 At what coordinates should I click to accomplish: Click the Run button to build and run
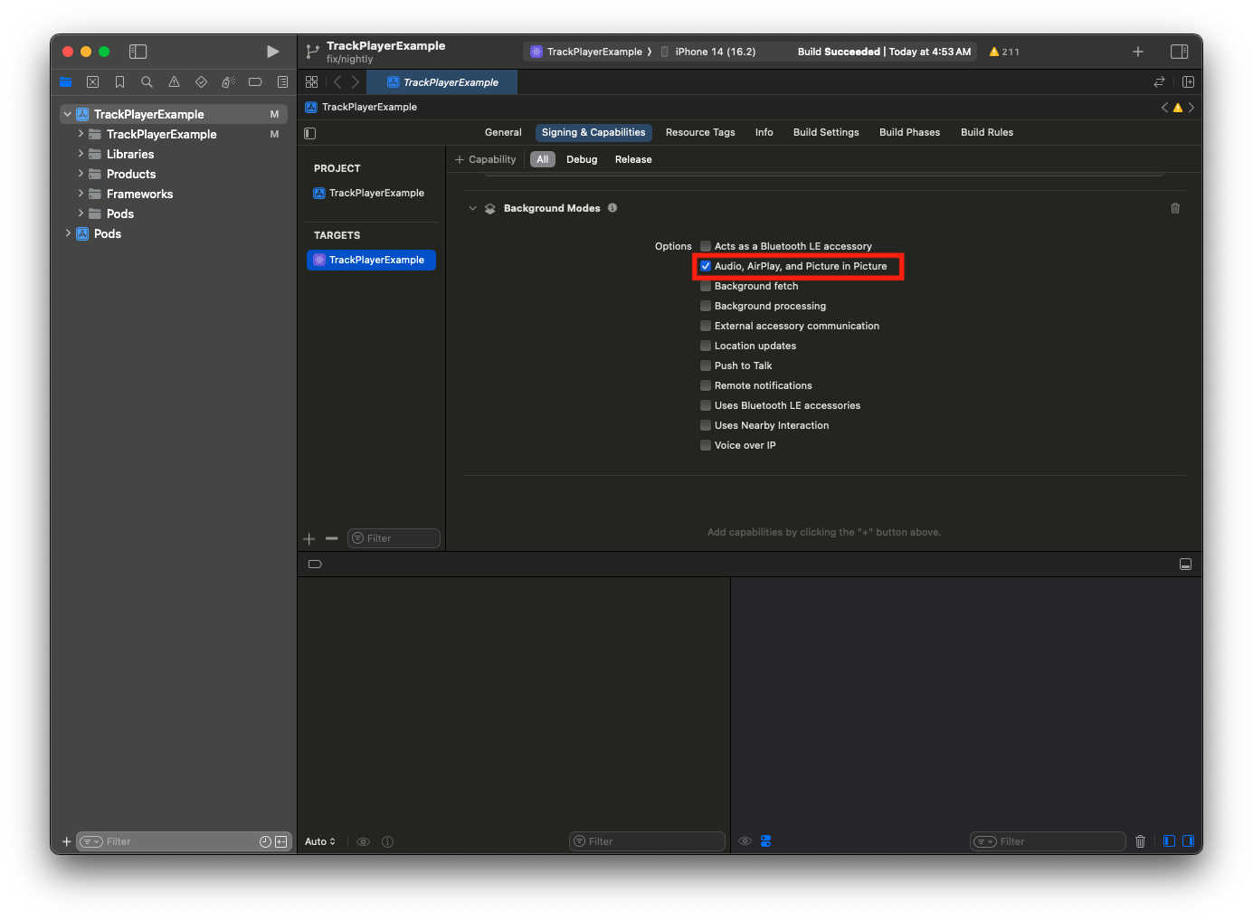(x=272, y=52)
